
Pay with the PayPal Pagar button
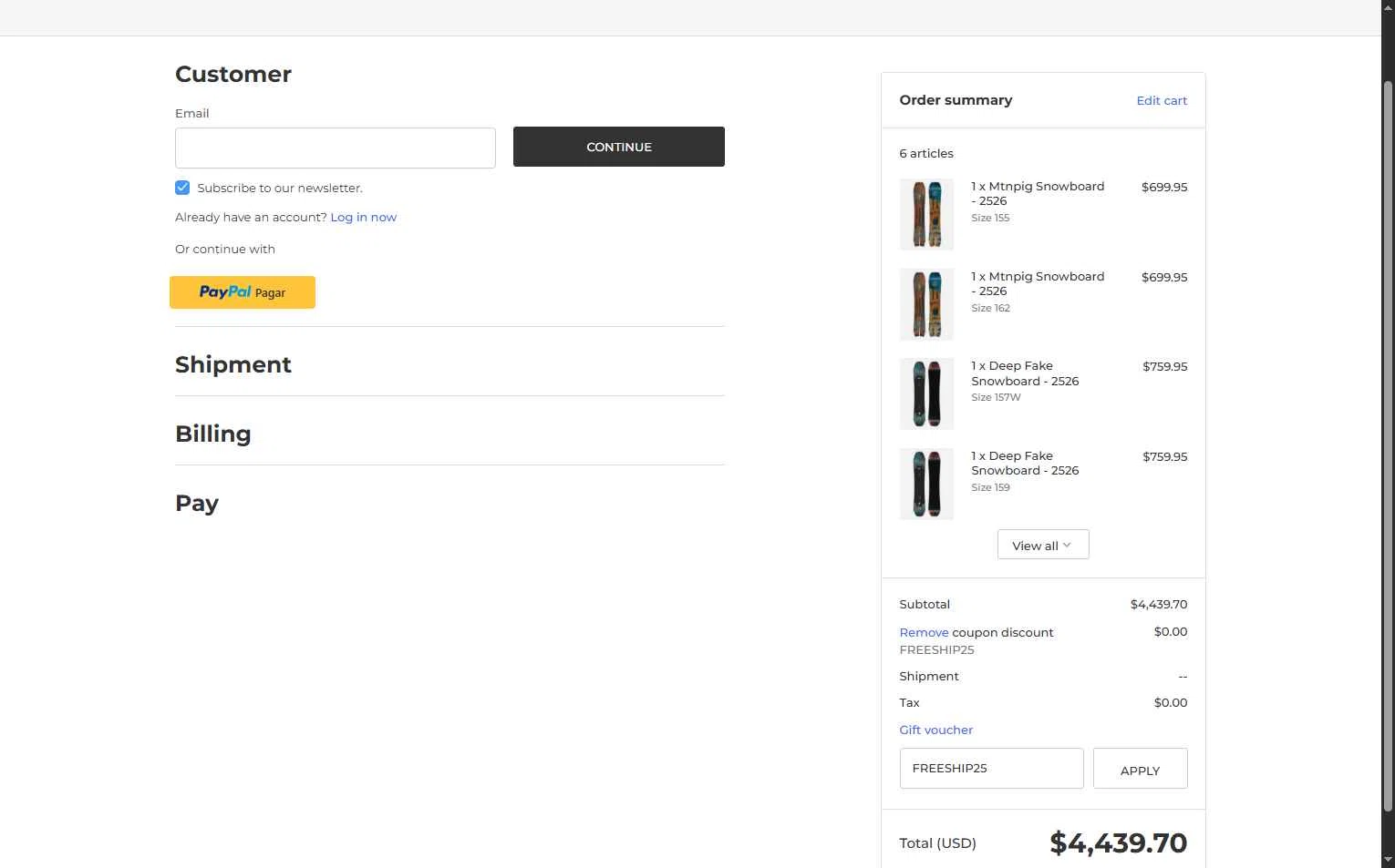point(243,292)
